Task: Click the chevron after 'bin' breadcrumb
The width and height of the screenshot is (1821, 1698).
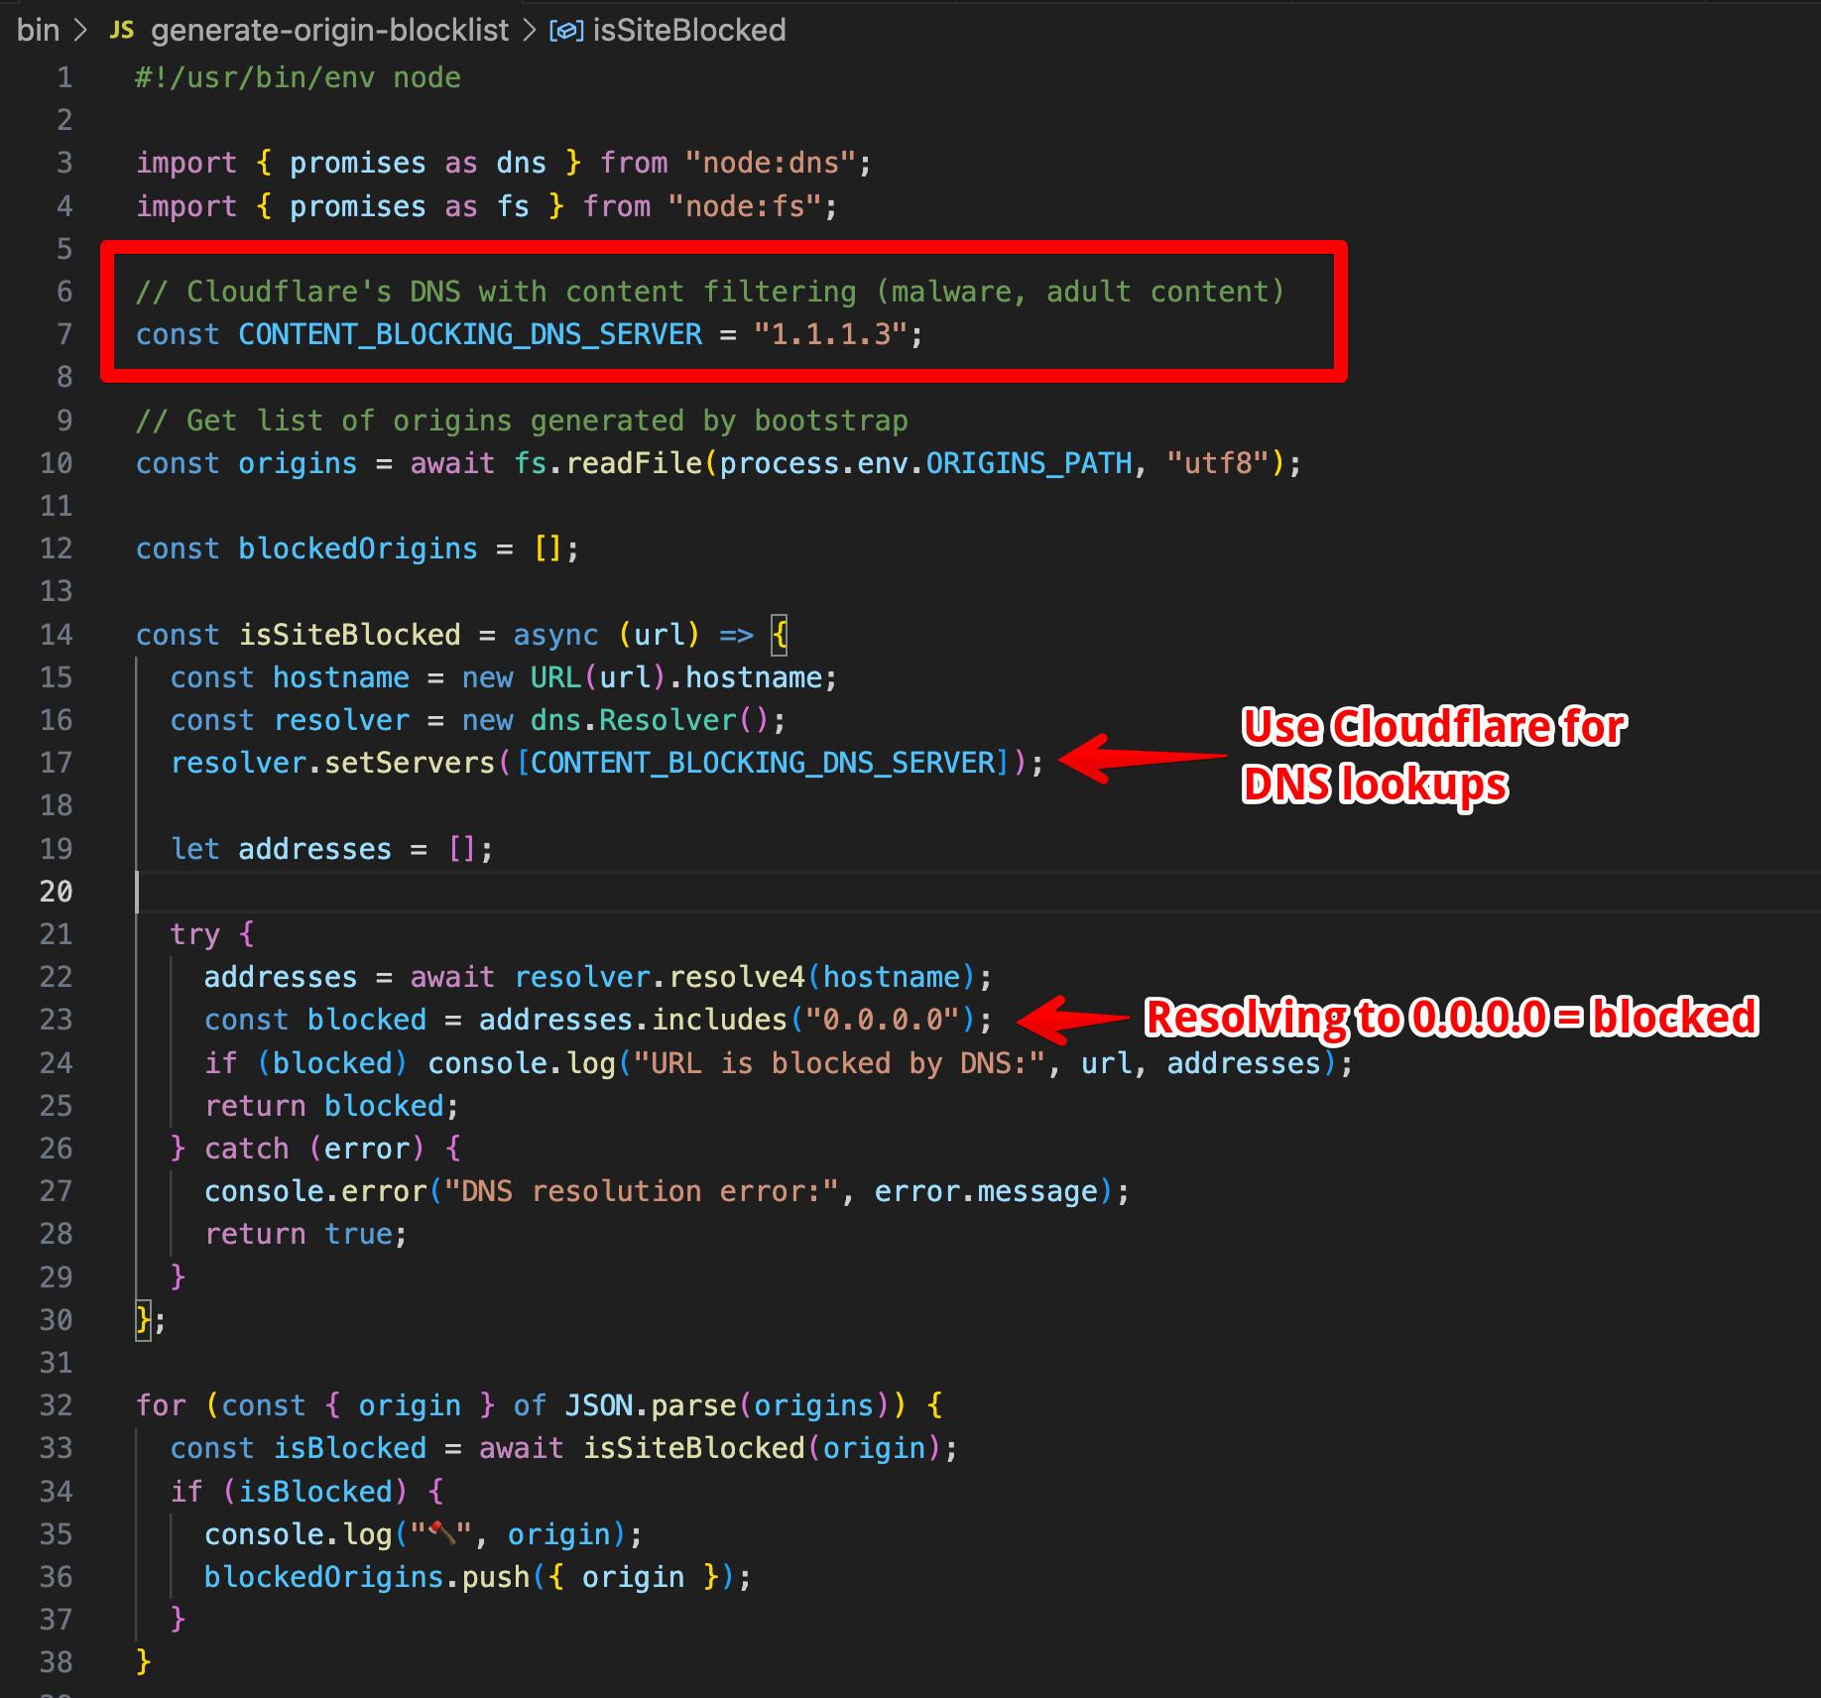Action: [83, 30]
